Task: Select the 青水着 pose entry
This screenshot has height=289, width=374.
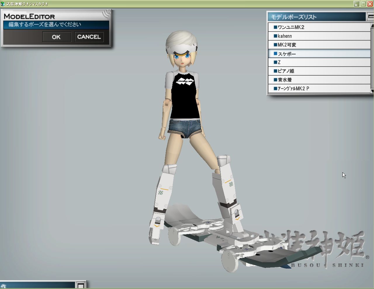Action: 319,80
